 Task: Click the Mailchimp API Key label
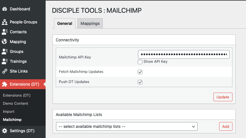pyautogui.click(x=75, y=57)
